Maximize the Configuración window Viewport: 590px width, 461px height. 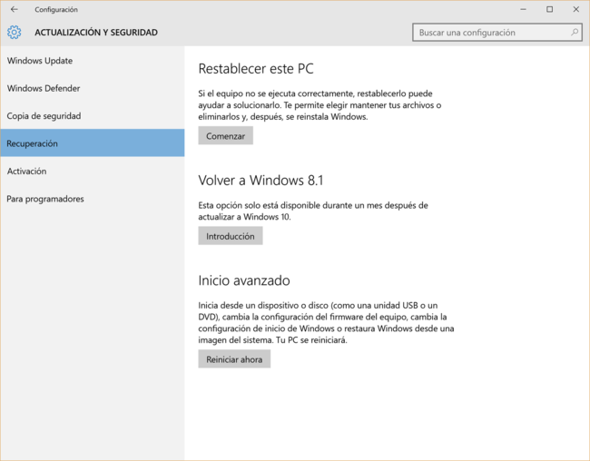549,9
